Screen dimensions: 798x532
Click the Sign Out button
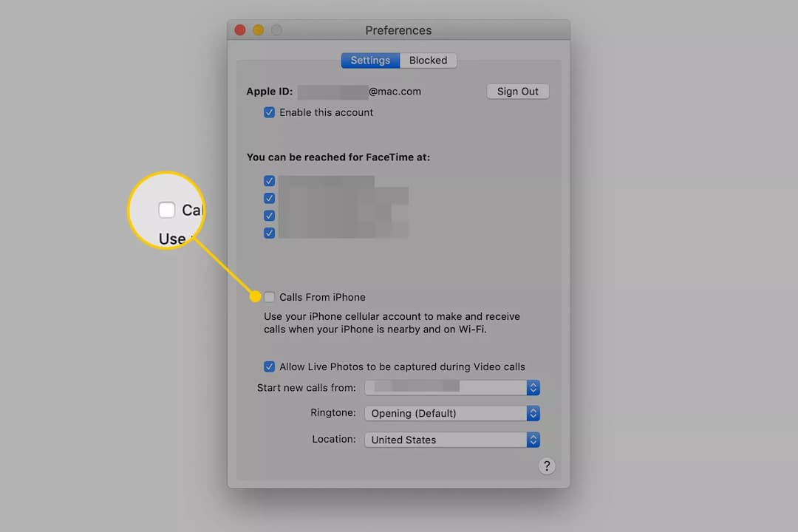(x=517, y=92)
